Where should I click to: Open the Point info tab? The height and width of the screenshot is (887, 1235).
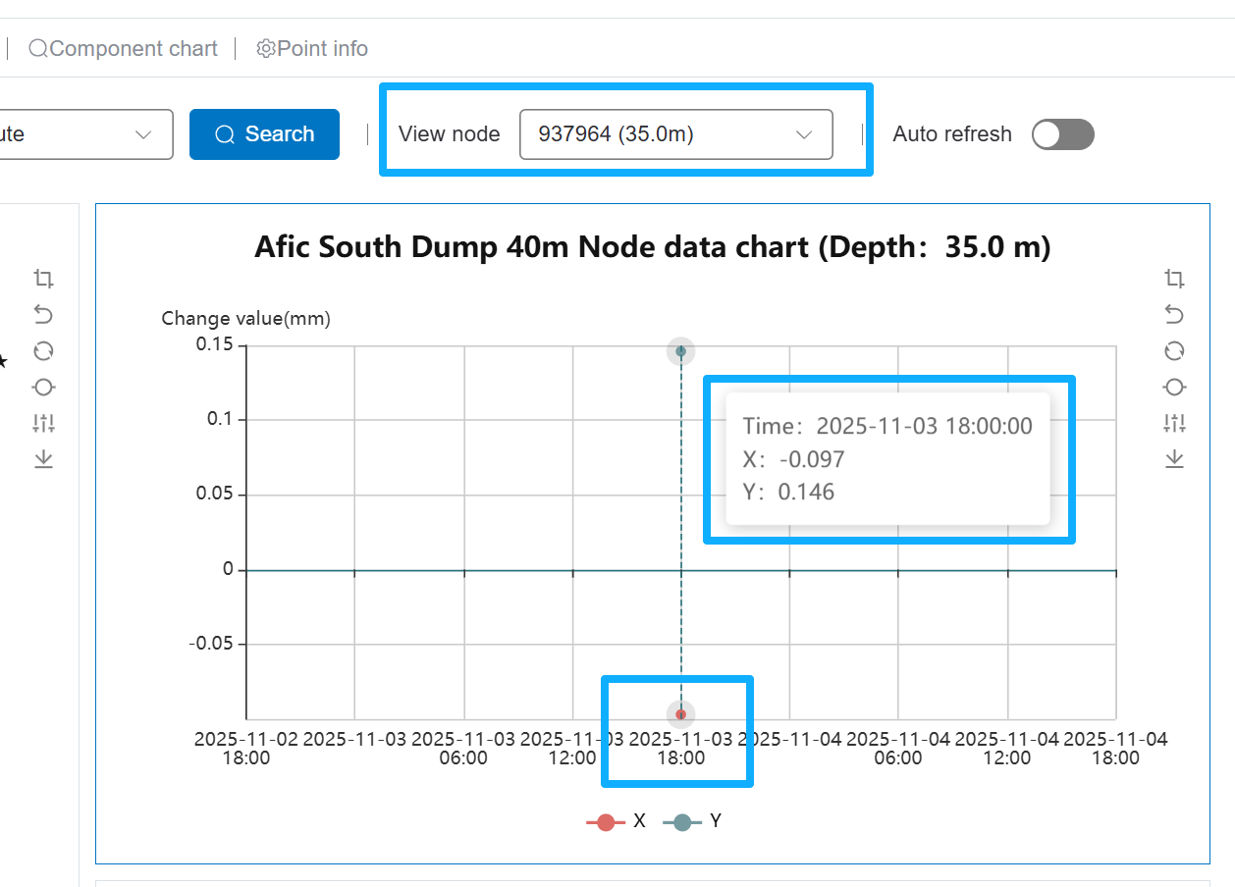[x=312, y=48]
